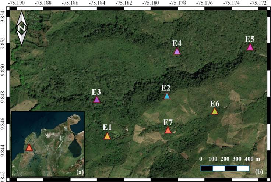
Task: Click the "E5" text label
Action: [250, 39]
